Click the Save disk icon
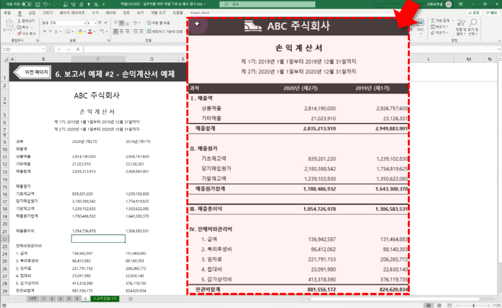 (x=38, y=4)
